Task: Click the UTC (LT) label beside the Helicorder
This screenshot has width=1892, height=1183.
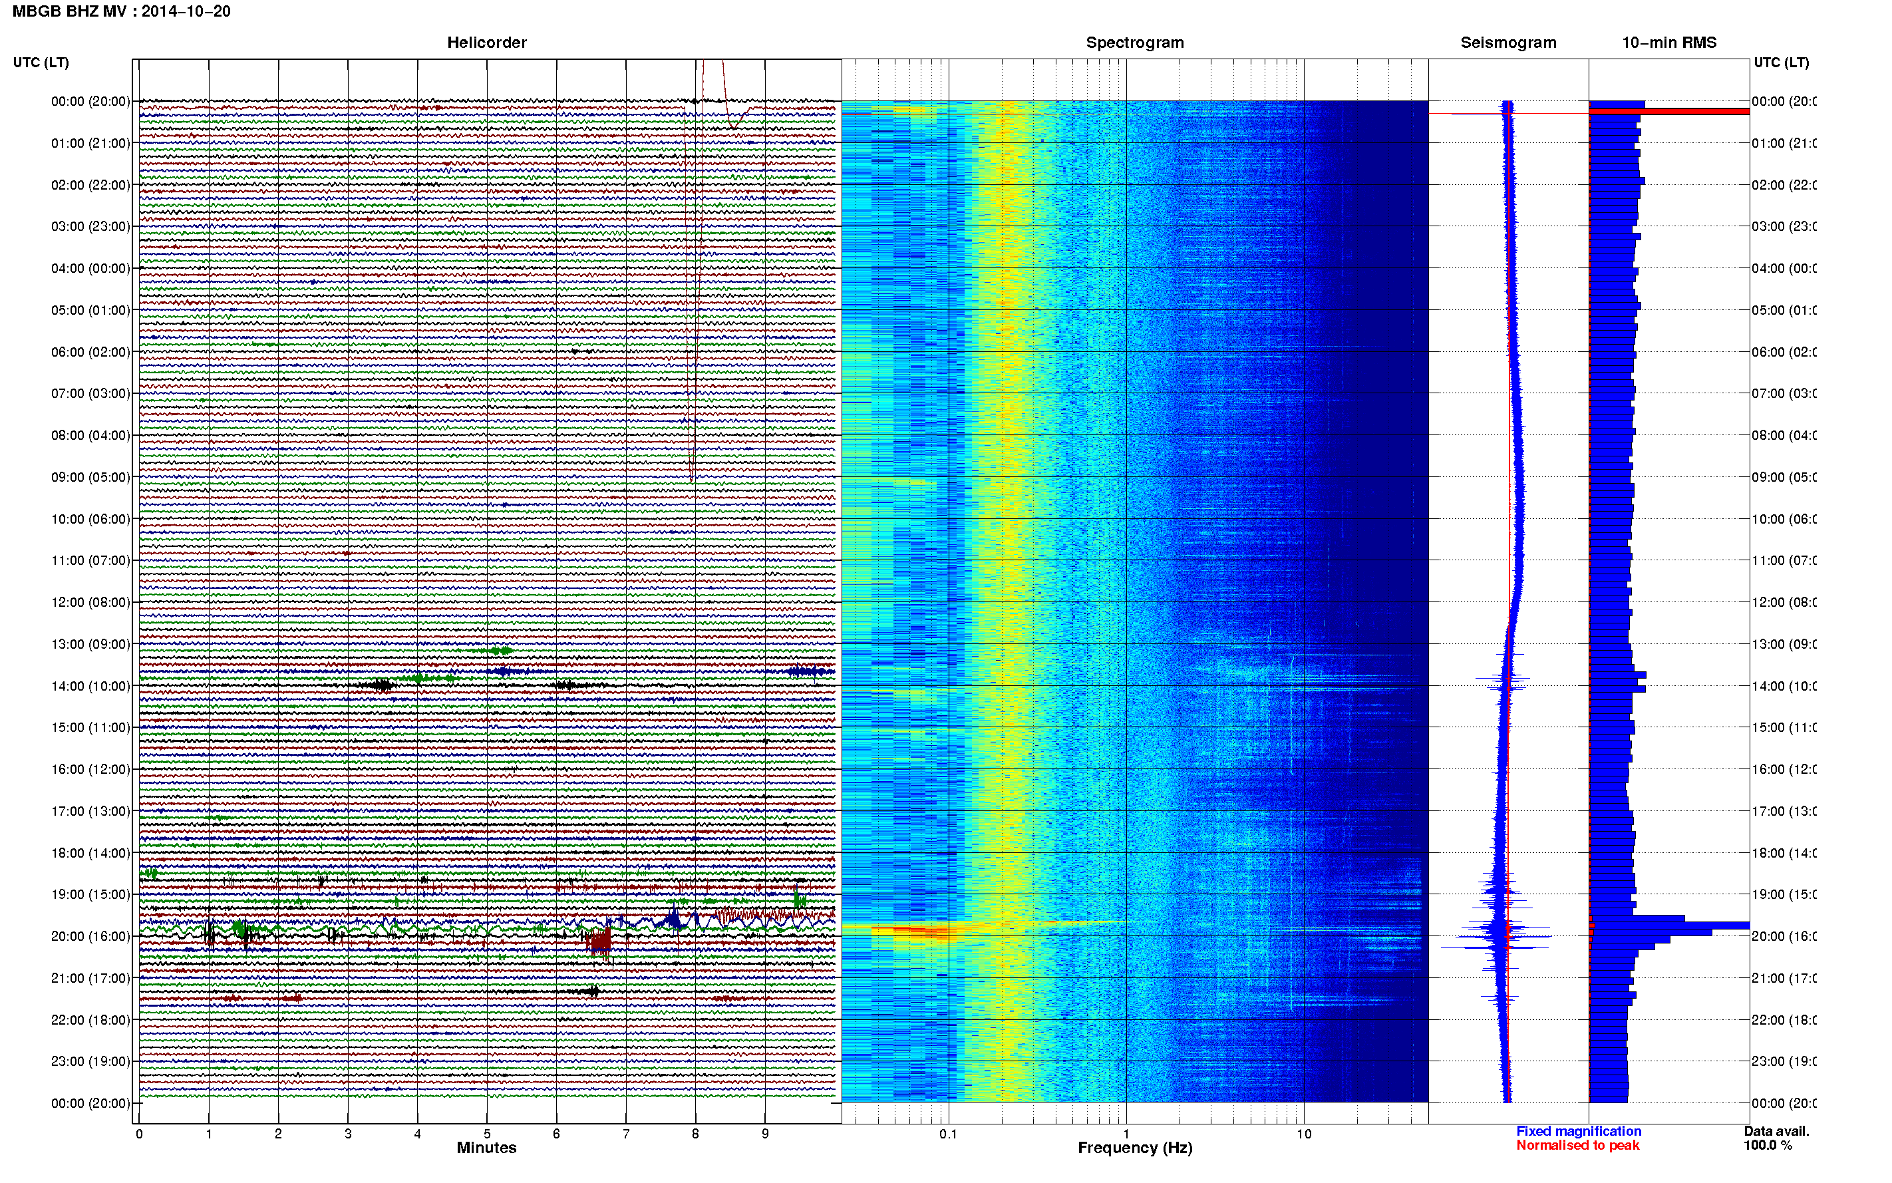Action: (41, 62)
